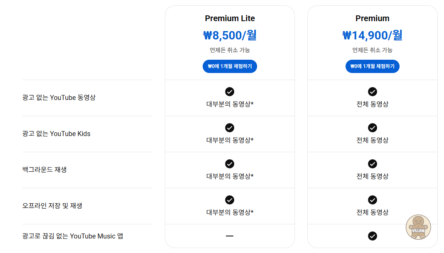Select the Premium Lite plan title
444x253 pixels.
click(230, 18)
